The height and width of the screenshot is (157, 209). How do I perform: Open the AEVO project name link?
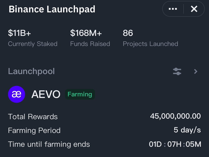pos(46,94)
